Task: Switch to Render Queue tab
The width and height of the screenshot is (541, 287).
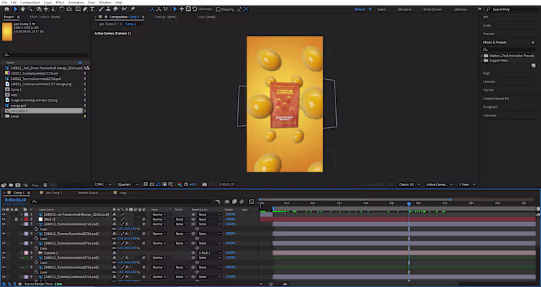Action: coord(88,193)
